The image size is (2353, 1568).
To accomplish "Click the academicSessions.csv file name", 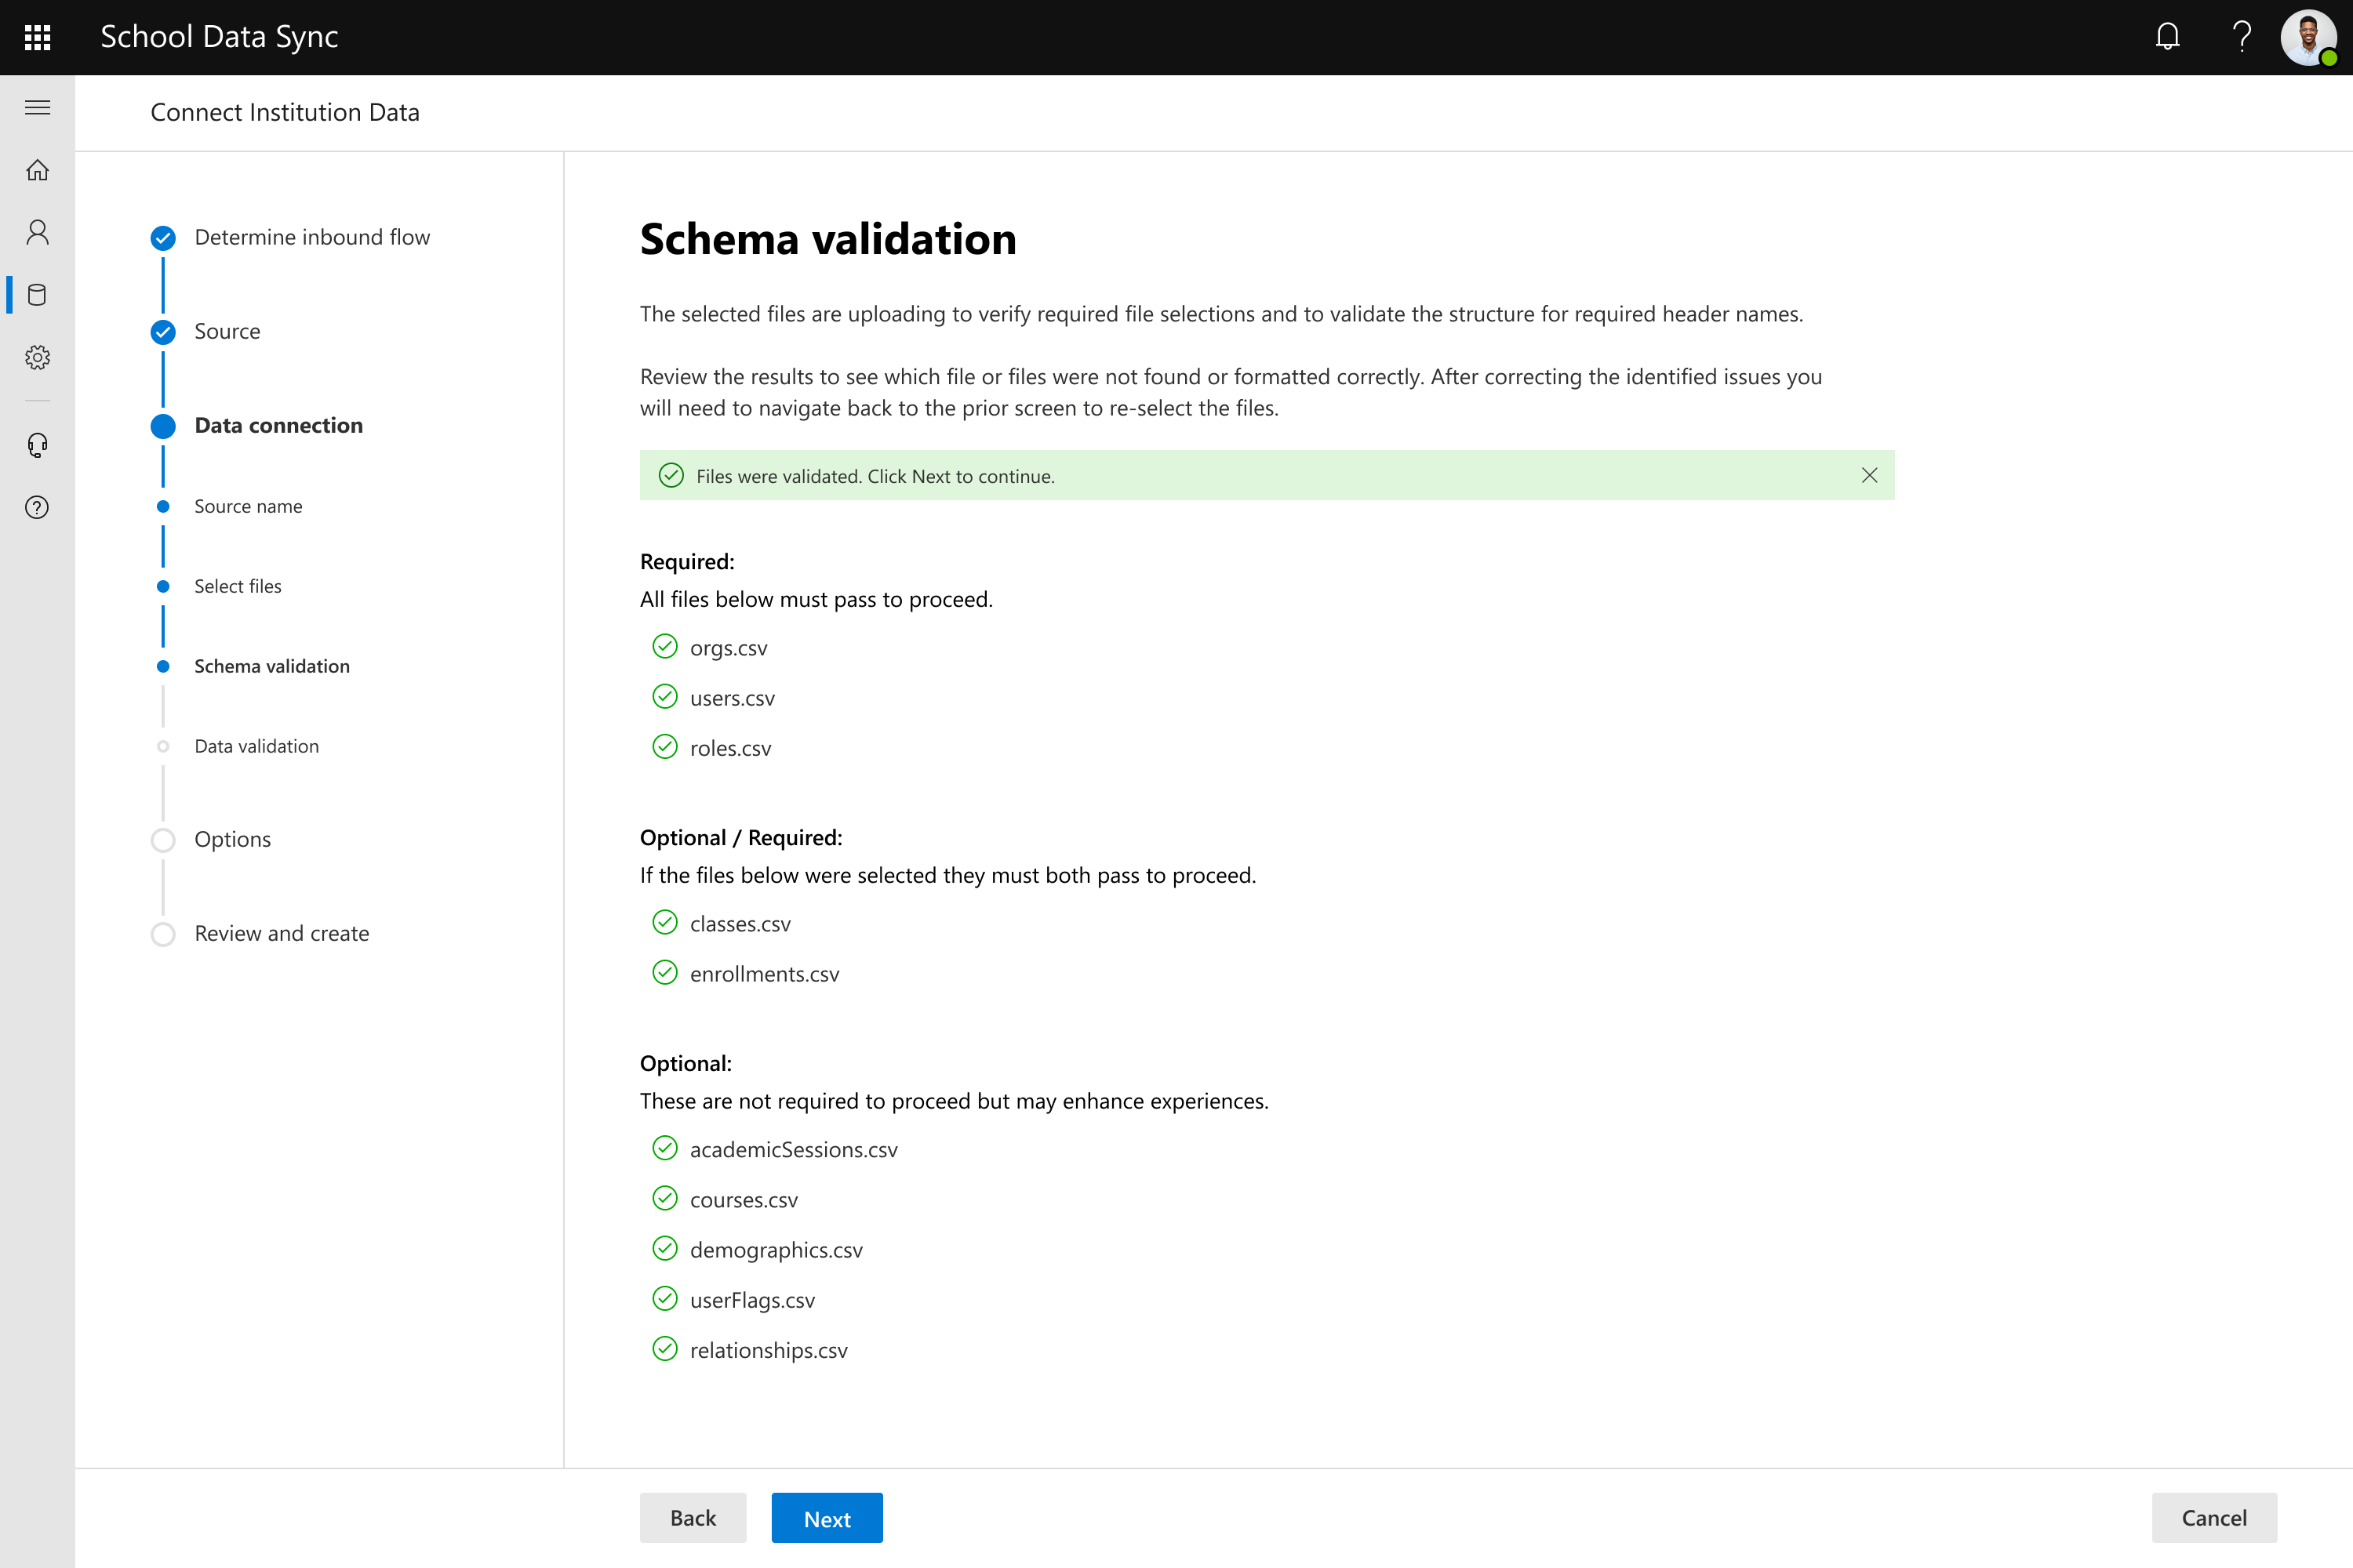I will pyautogui.click(x=793, y=1150).
